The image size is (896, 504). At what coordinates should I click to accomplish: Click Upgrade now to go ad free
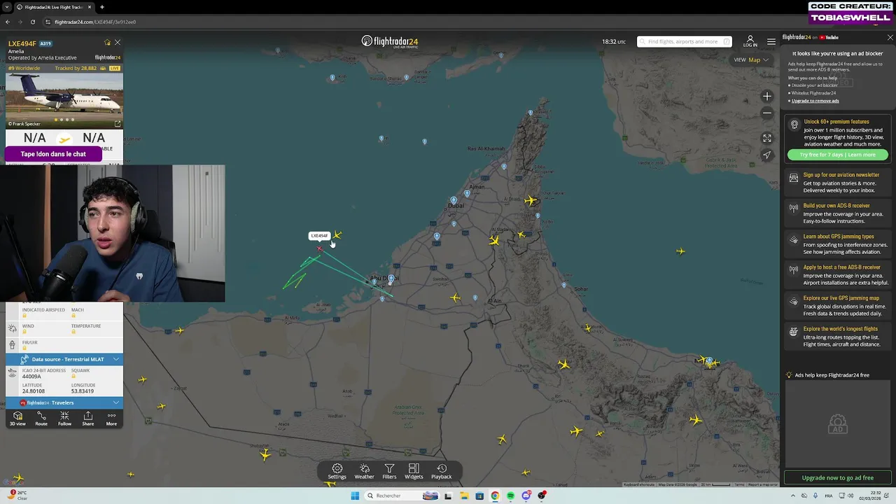pos(838,477)
